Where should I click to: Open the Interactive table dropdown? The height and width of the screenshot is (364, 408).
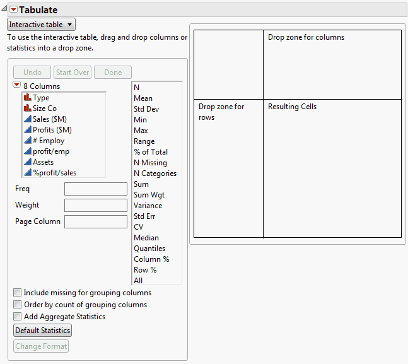click(x=41, y=25)
